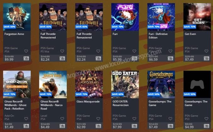The width and height of the screenshot is (213, 132).
Task: Select the Get Even cover thumbnail
Action: [x=197, y=17]
